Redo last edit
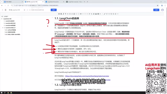Screen dimensions: 167x94 103,14
